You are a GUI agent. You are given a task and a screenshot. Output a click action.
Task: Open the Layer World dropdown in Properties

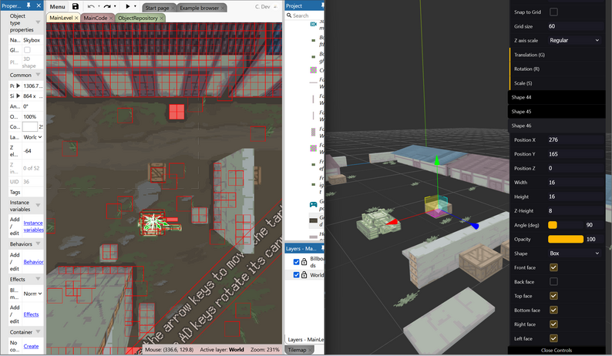[x=32, y=137]
